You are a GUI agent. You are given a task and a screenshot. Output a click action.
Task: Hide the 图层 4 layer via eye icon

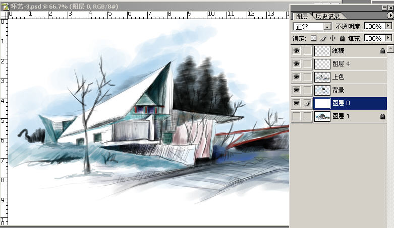296,64
